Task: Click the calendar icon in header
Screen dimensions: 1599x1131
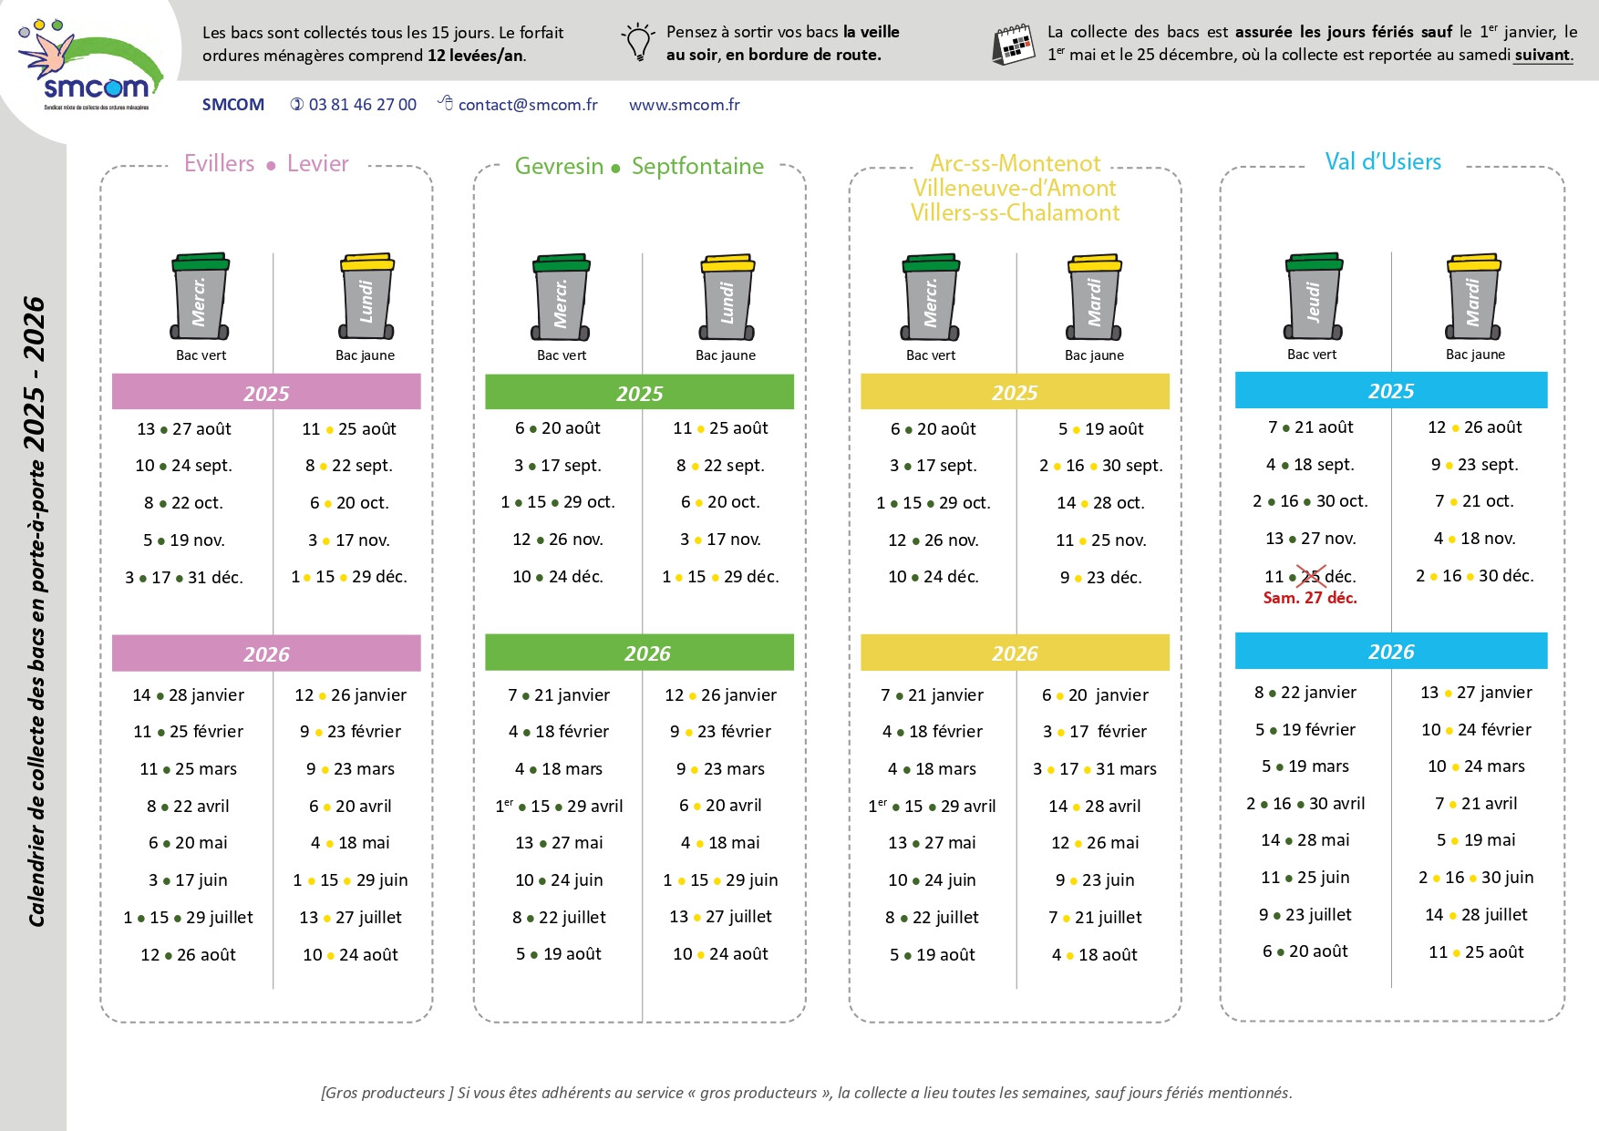Action: tap(1012, 44)
